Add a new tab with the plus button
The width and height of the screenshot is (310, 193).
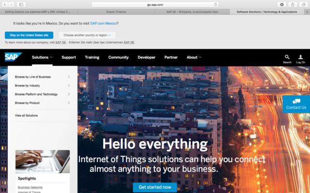307,12
